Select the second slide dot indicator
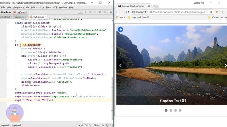227x127 pixels. pyautogui.click(x=171, y=110)
